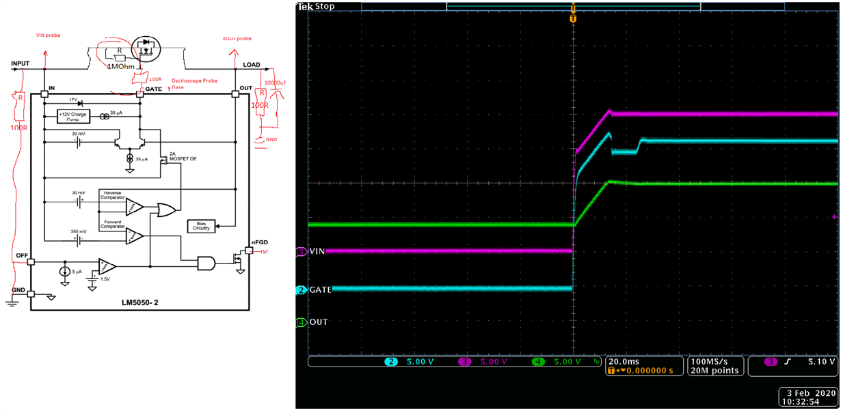Click the record overview bar at top

coord(573,6)
